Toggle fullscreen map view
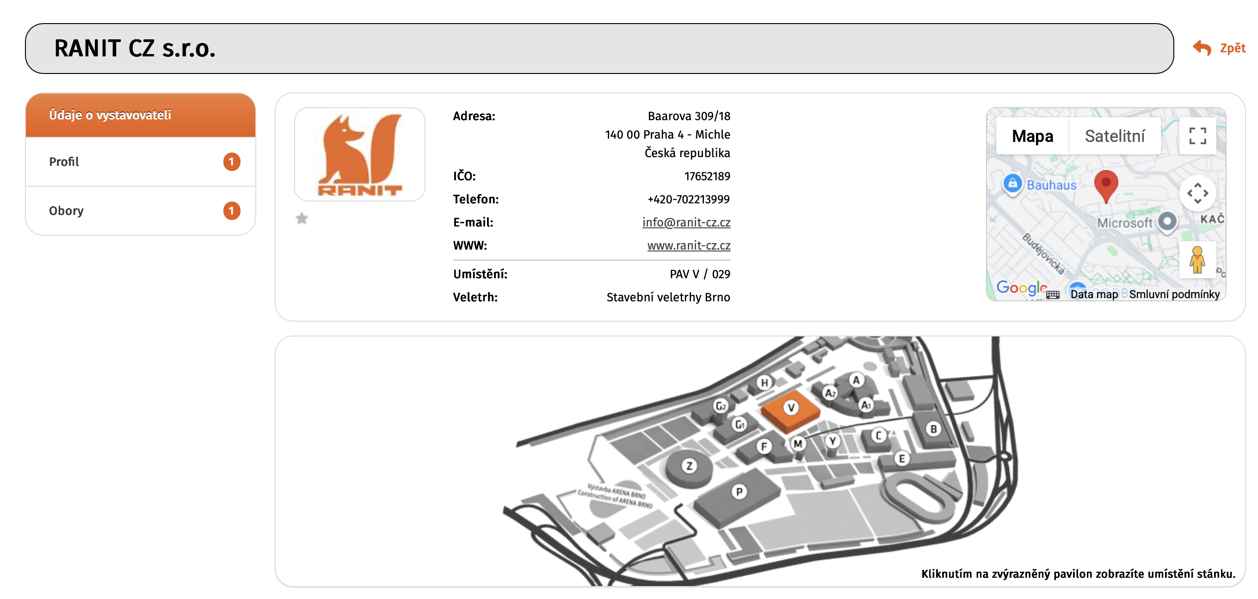 click(1197, 136)
